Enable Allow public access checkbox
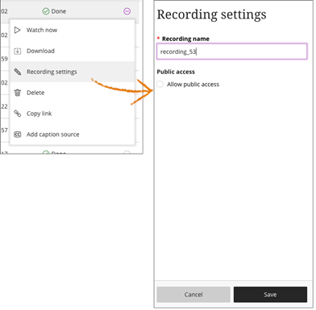This screenshot has height=310, width=316. (160, 85)
